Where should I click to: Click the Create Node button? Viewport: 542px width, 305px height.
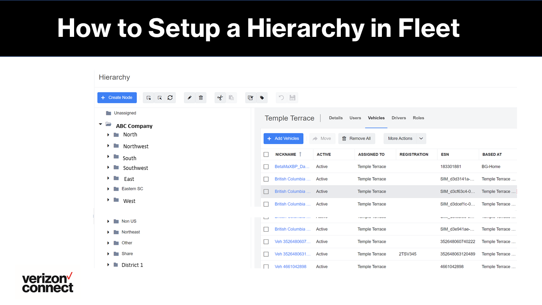pyautogui.click(x=117, y=97)
